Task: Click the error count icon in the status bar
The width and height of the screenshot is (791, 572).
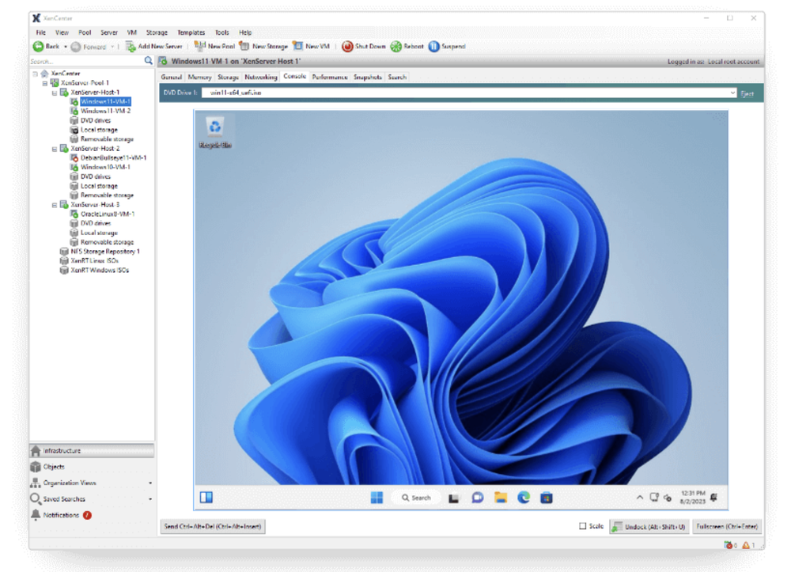Action: (728, 545)
